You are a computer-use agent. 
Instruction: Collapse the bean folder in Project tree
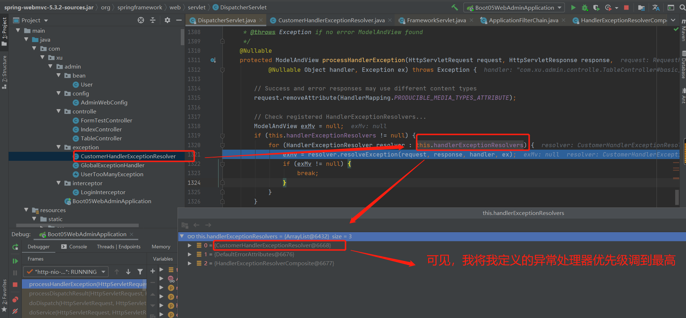(59, 75)
